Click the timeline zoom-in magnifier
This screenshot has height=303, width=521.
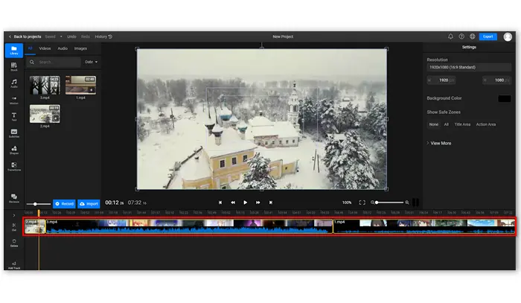pos(407,202)
